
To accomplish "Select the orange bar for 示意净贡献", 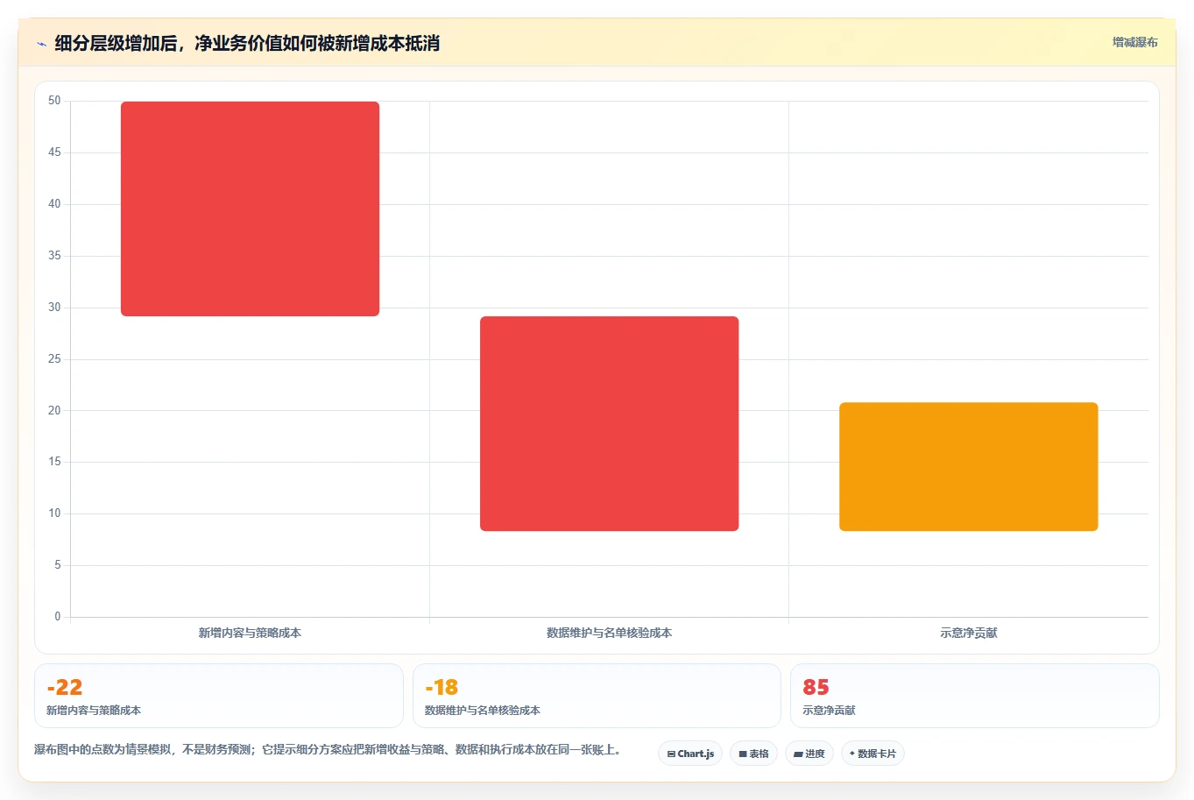I will (968, 466).
